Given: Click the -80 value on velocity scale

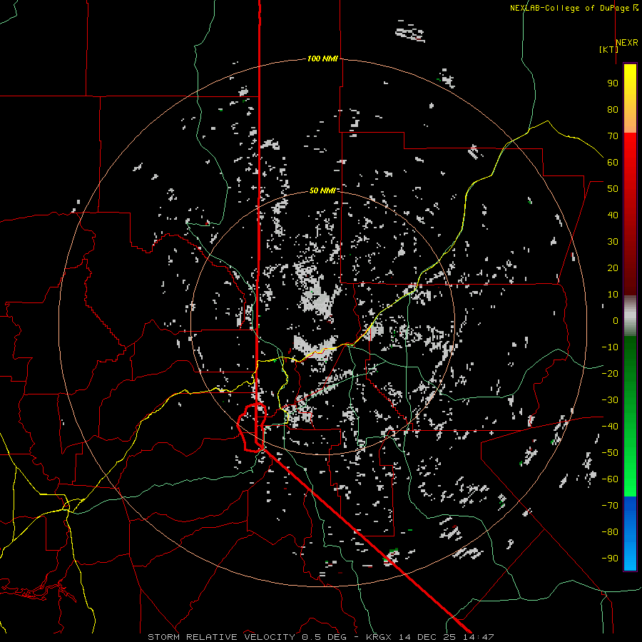Looking at the screenshot, I should pyautogui.click(x=610, y=532).
